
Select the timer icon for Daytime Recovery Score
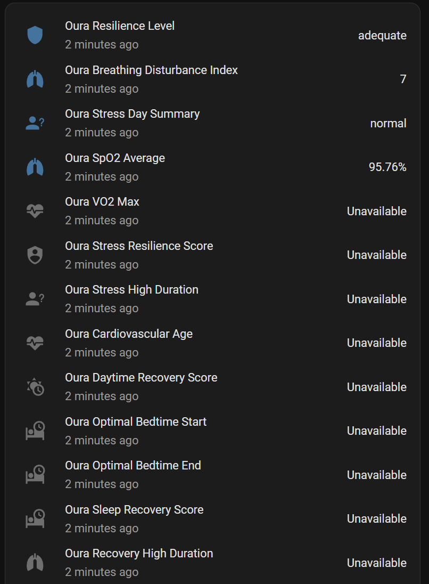pos(35,387)
